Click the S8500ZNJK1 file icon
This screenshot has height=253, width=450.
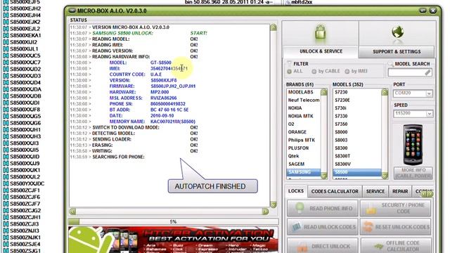pos(6,238)
